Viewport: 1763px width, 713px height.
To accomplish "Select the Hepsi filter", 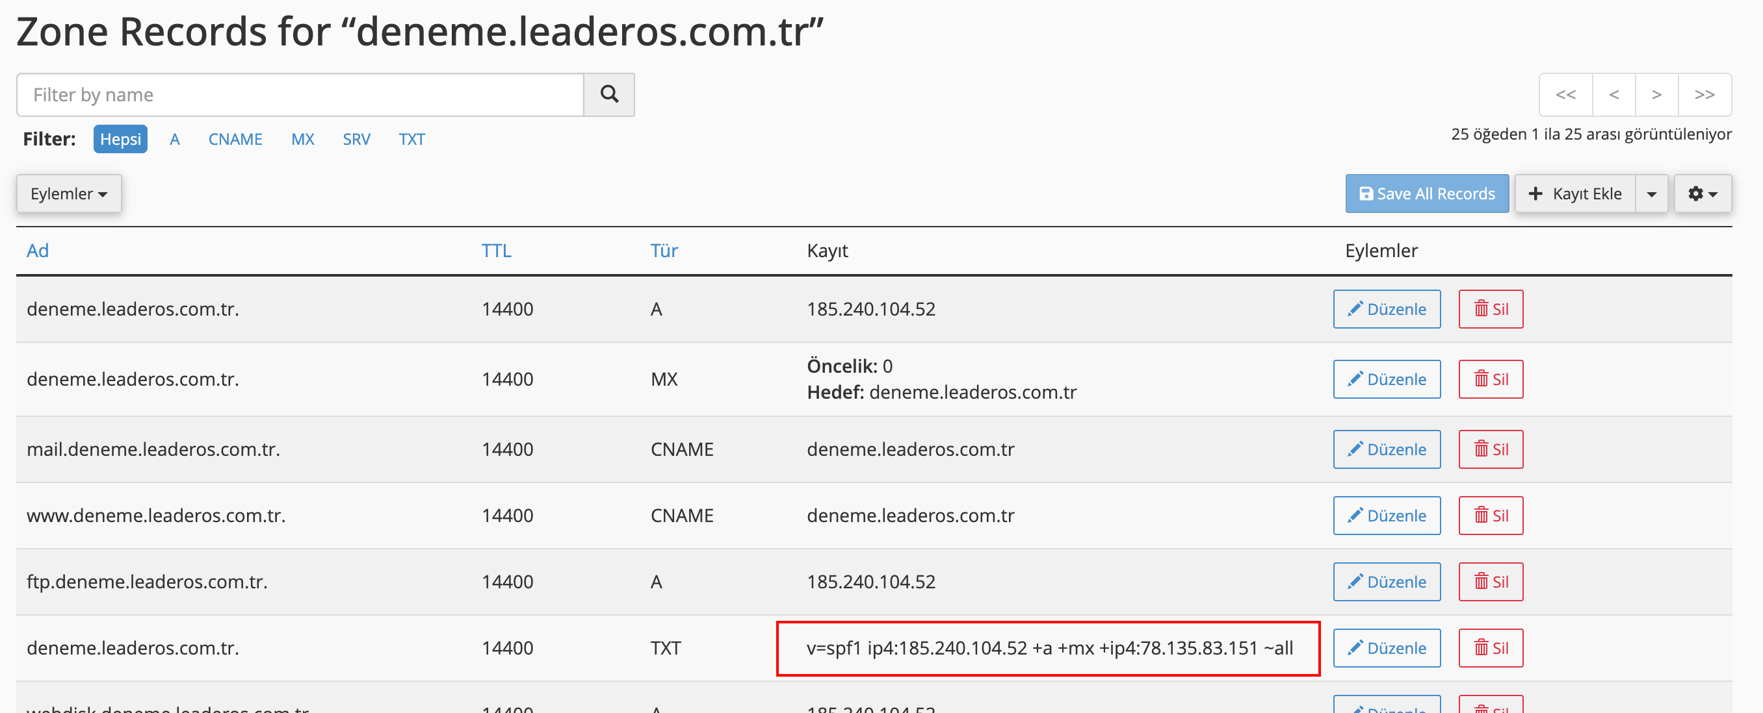I will coord(120,139).
